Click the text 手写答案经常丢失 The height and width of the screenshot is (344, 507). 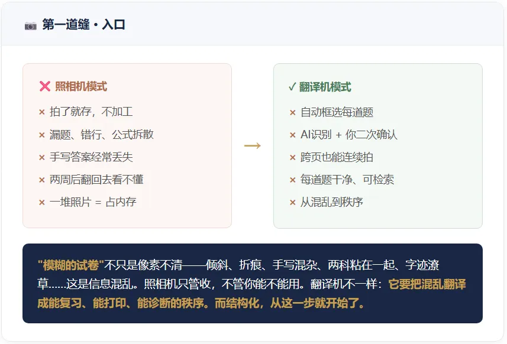91,157
